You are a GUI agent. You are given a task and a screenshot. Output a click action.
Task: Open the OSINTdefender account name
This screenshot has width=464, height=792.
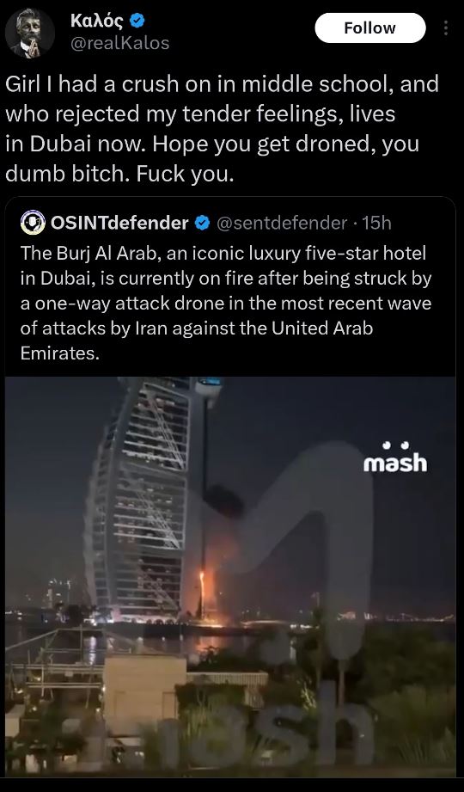coord(119,223)
